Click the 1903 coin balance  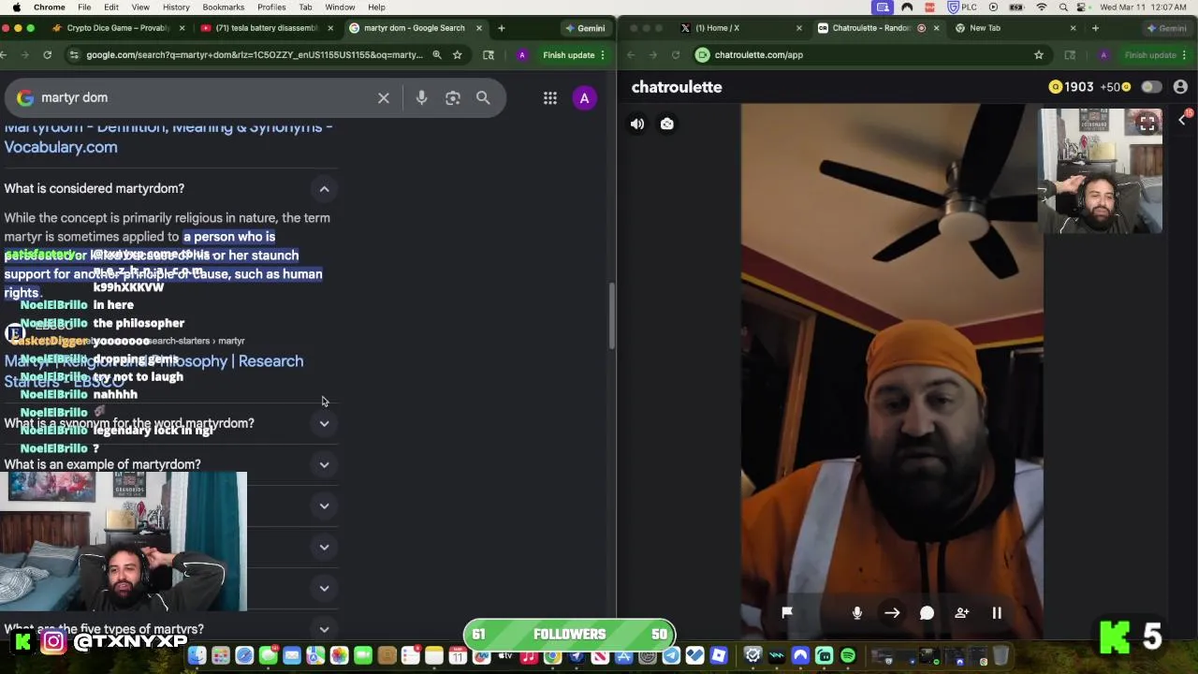(x=1072, y=87)
